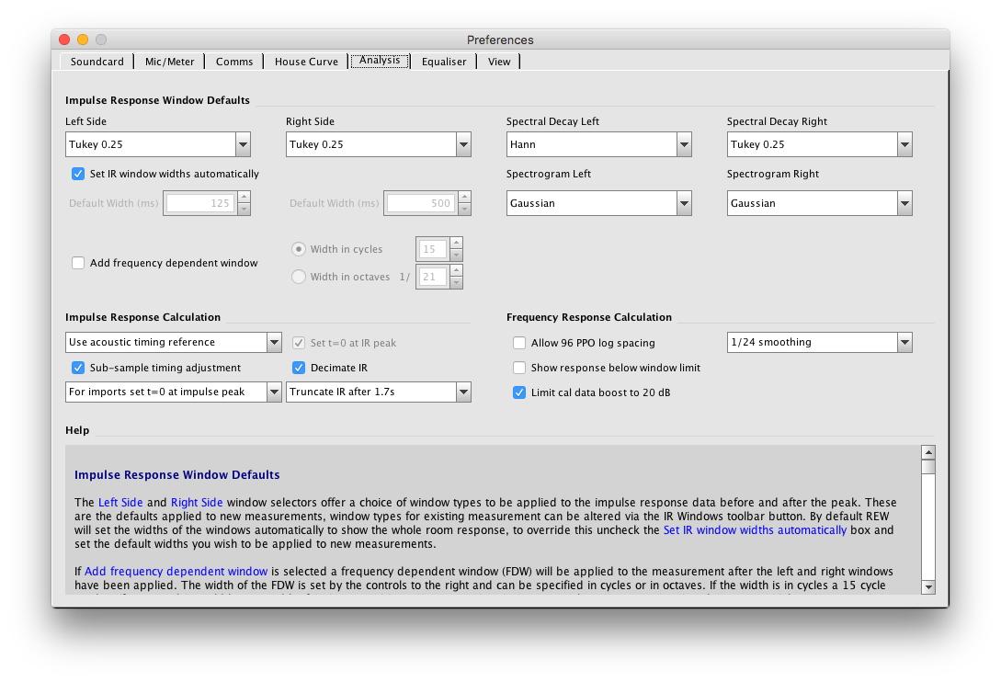
Task: Enable "Add frequency dependent window"
Action: [78, 263]
